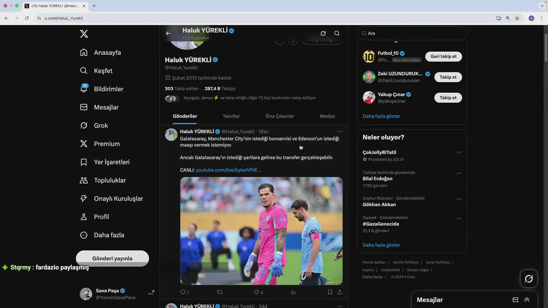
Task: Open Profil from the sidebar
Action: 95,217
